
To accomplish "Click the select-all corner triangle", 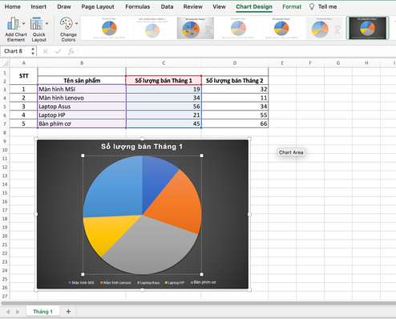I will [x=5, y=63].
